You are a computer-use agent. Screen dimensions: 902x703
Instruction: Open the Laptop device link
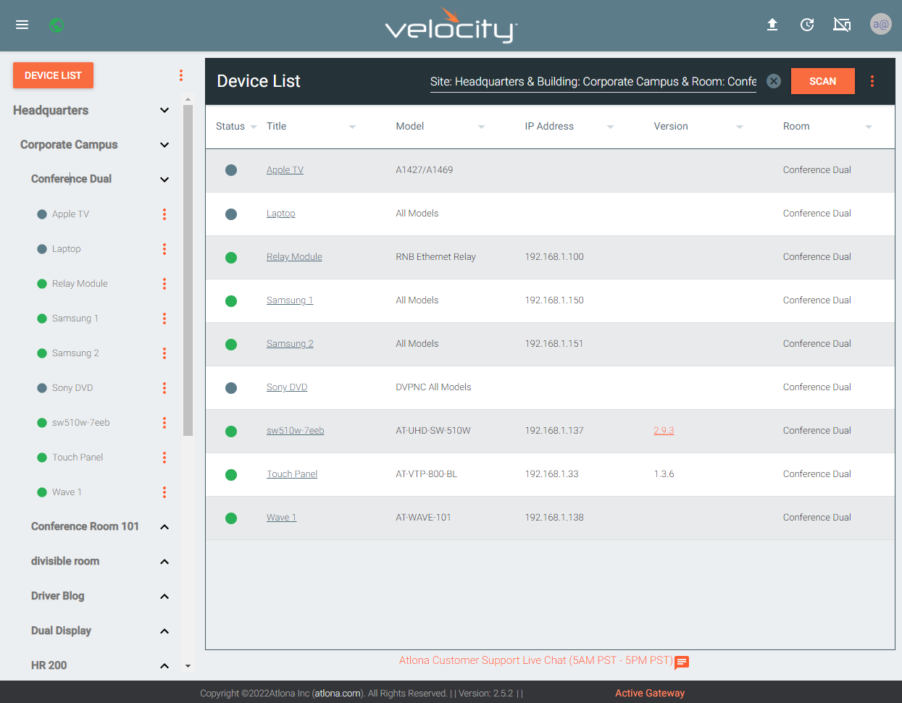280,214
